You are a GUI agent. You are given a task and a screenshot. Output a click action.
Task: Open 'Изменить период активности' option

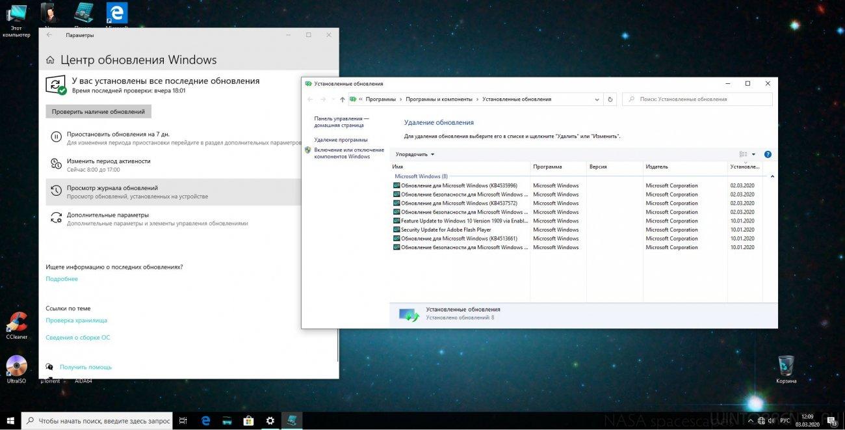pyautogui.click(x=174, y=165)
